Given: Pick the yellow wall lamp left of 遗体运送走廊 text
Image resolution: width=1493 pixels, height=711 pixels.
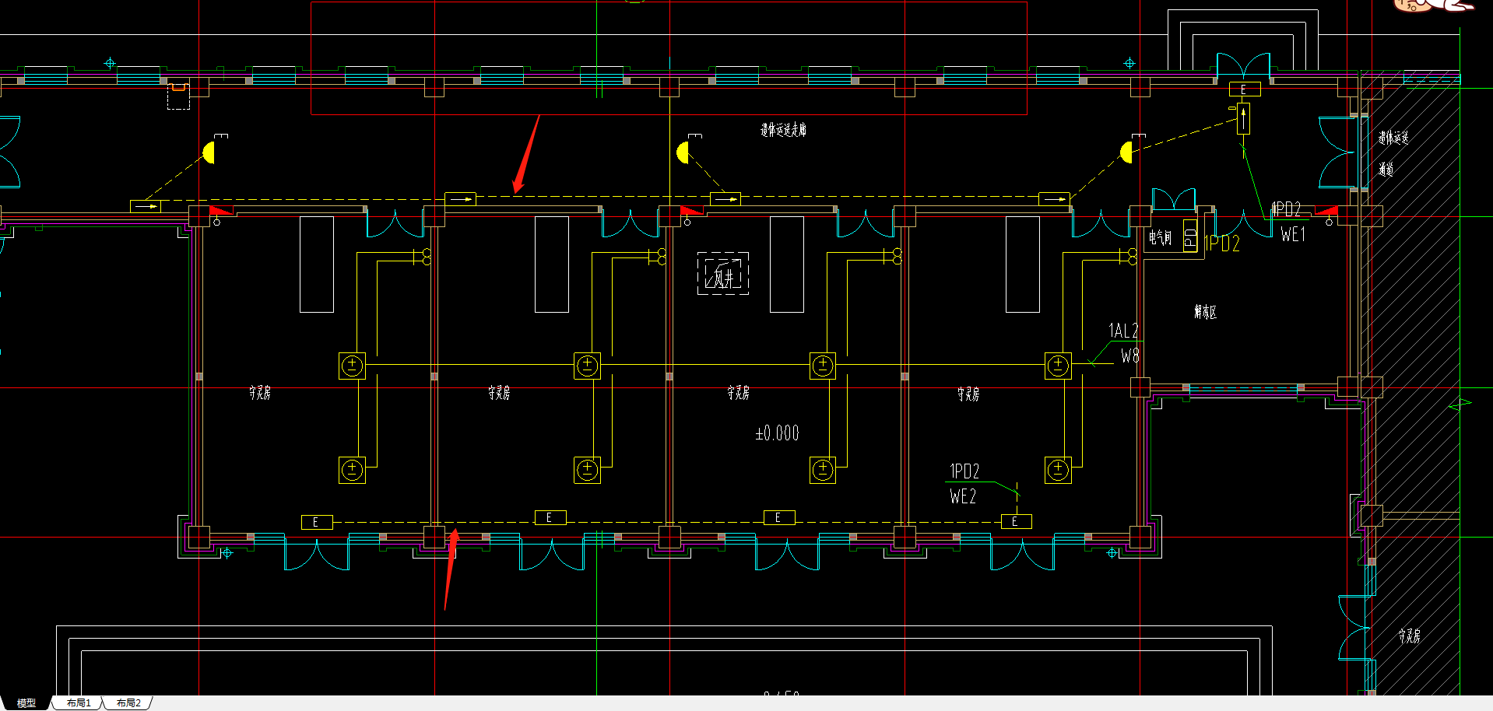Looking at the screenshot, I should 683,152.
